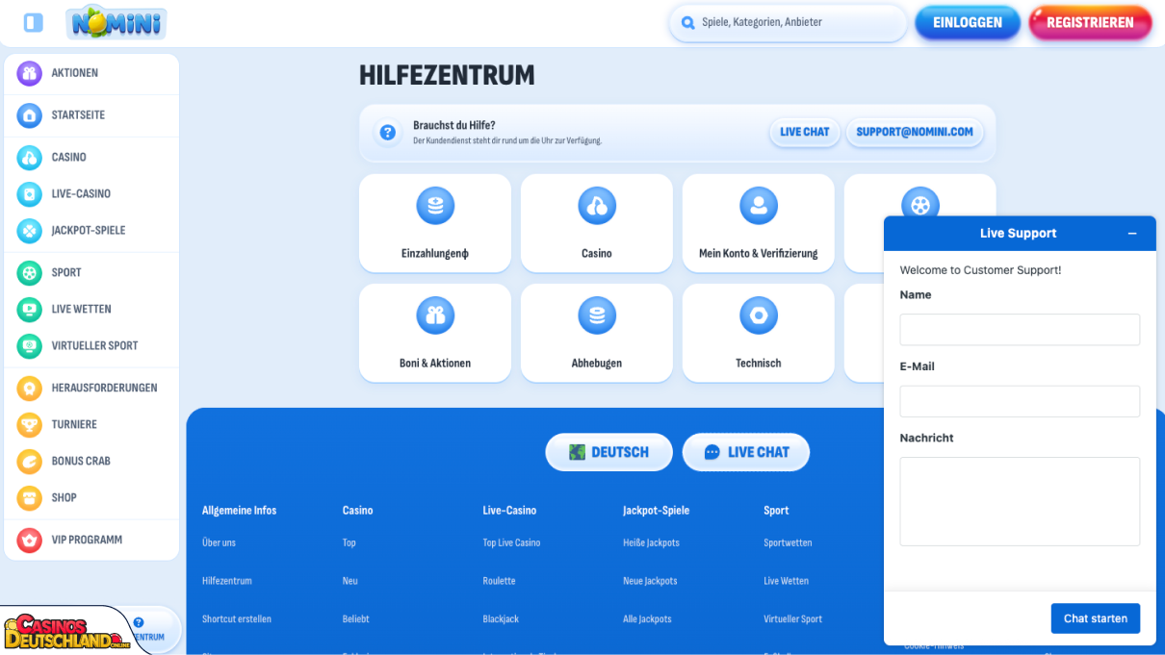Open the Neu footer link under Casino

coord(350,582)
